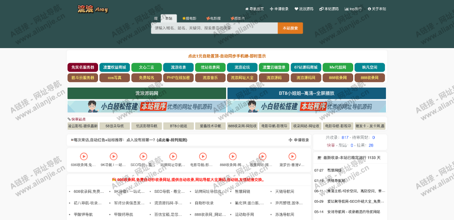Click the 流浪音乐 brown tag

210,78
